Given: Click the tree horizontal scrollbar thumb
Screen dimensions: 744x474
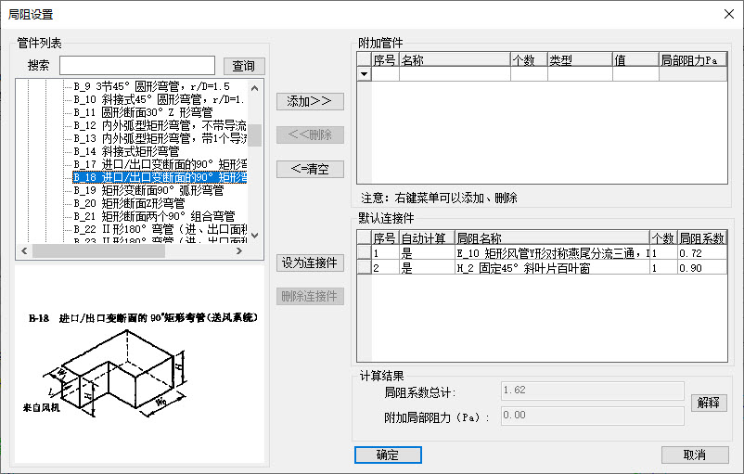Looking at the screenshot, I should [x=97, y=250].
